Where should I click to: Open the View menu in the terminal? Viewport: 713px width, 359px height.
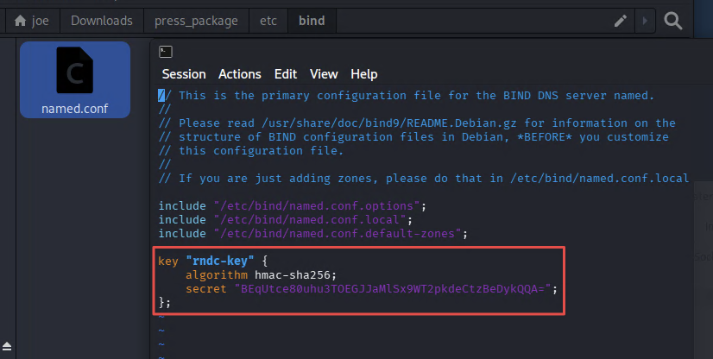click(324, 74)
